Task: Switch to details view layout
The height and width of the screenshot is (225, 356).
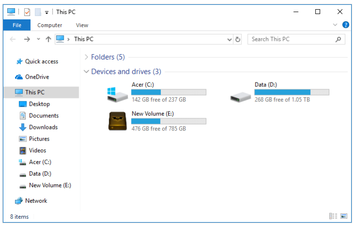Action: coord(333,216)
